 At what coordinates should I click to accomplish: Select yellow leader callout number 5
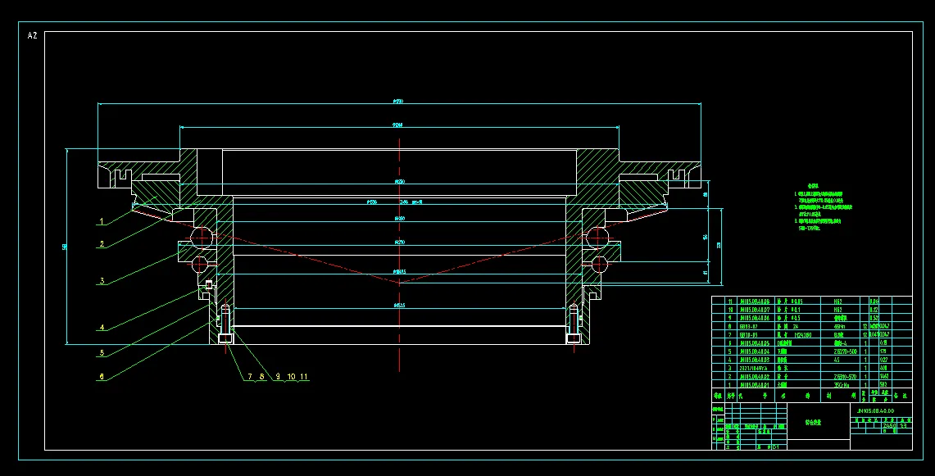[102, 352]
